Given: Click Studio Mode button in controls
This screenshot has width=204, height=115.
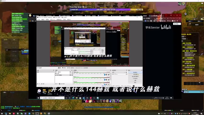Looking at the screenshot, I should (135, 79).
